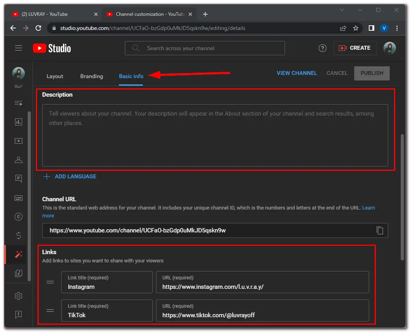
Task: Switch to the Layout tab
Action: [55, 76]
